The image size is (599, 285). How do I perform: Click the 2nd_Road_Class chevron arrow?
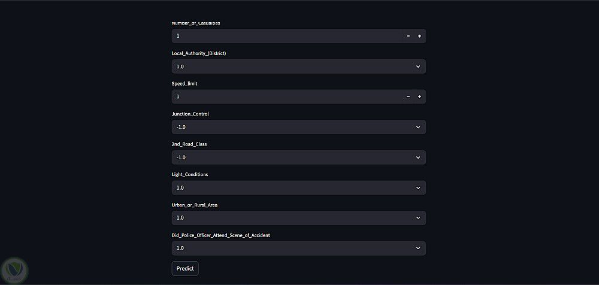[418, 157]
